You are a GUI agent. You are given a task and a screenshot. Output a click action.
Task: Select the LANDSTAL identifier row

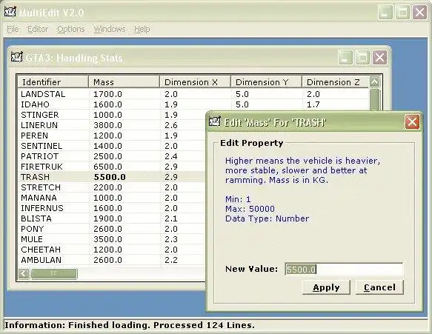[x=43, y=94]
